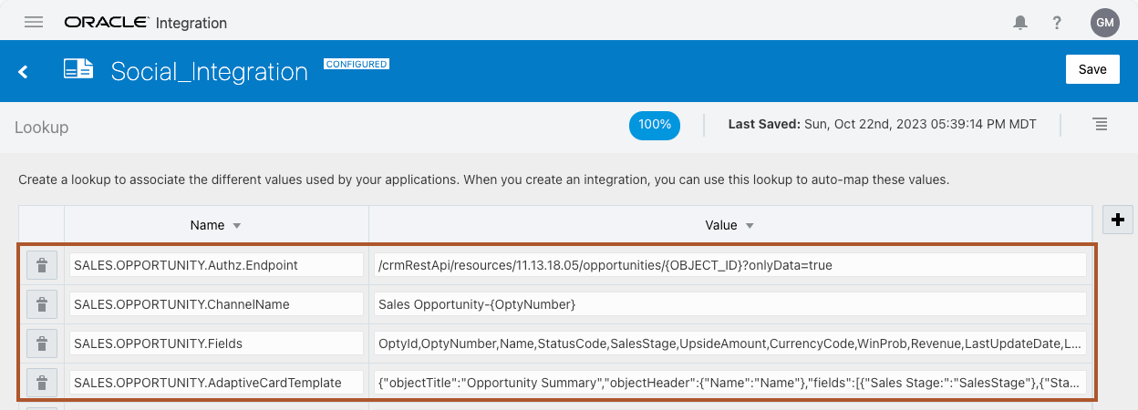Delete the SALES.OPPORTUNITY.AdaptiveCardTemplate row
This screenshot has height=410, width=1138.
click(41, 383)
